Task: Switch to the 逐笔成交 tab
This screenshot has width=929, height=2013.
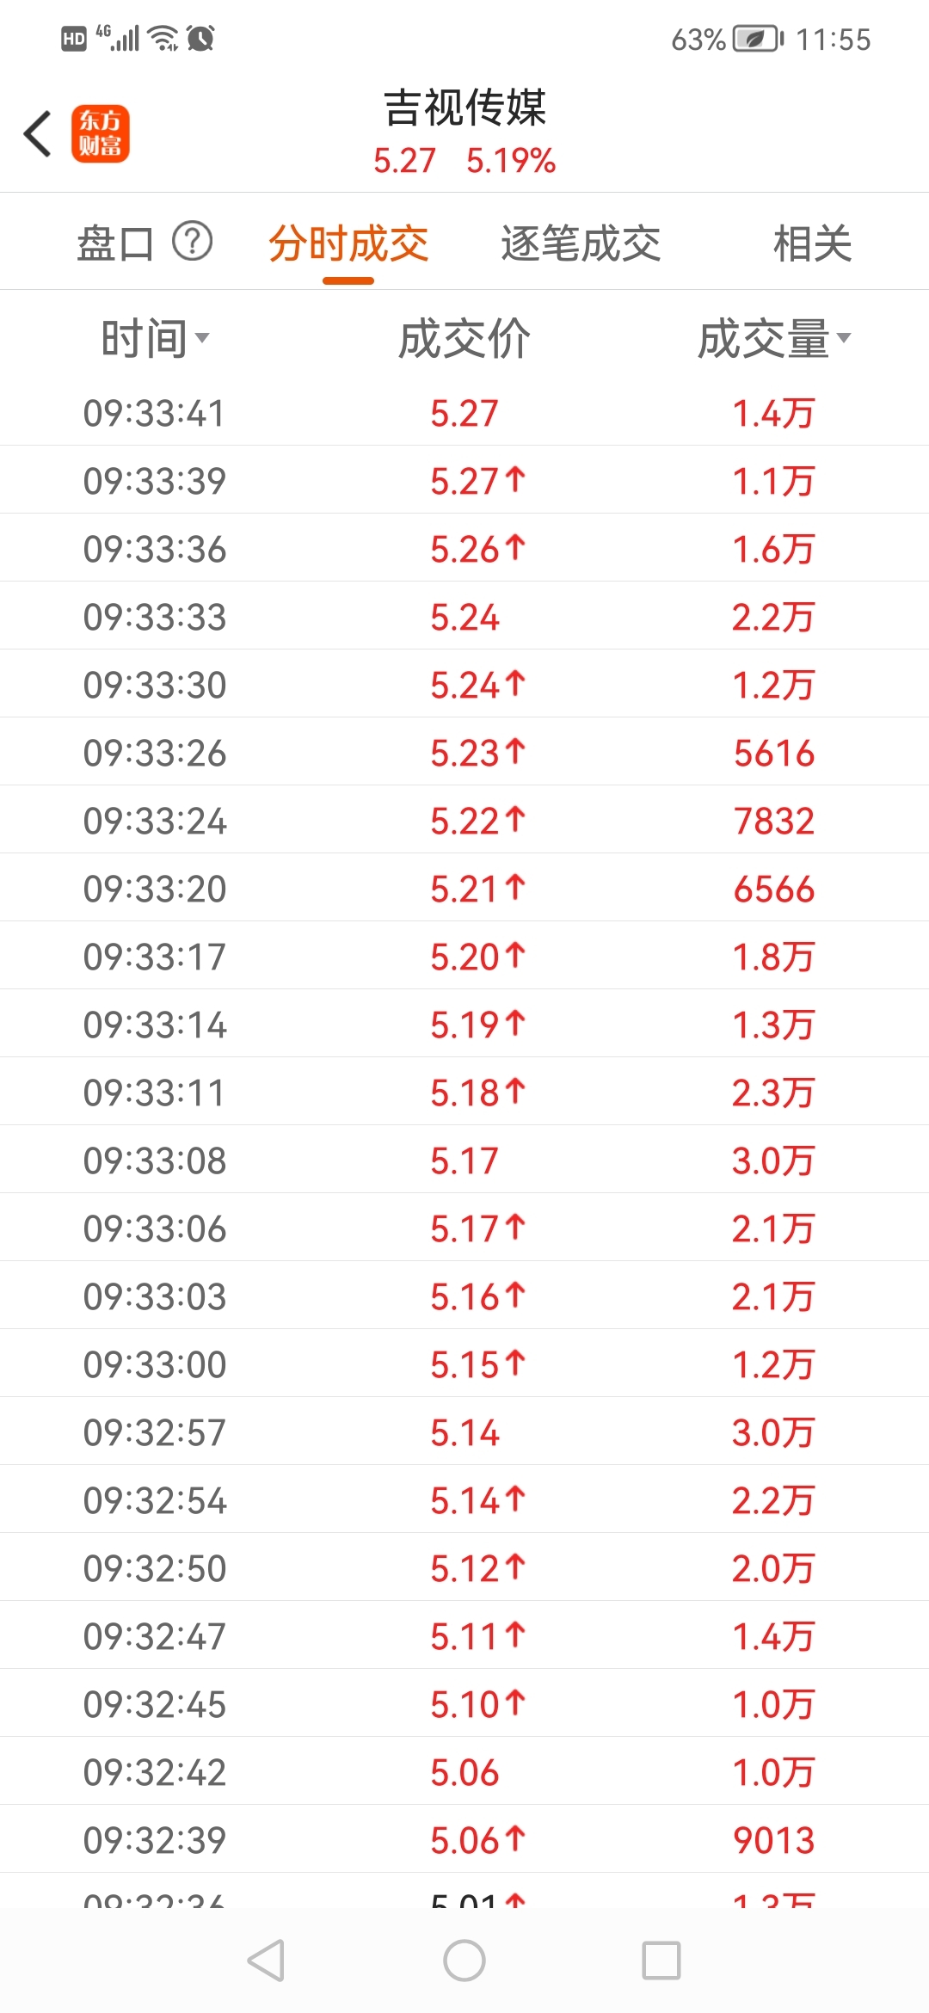Action: point(581,243)
